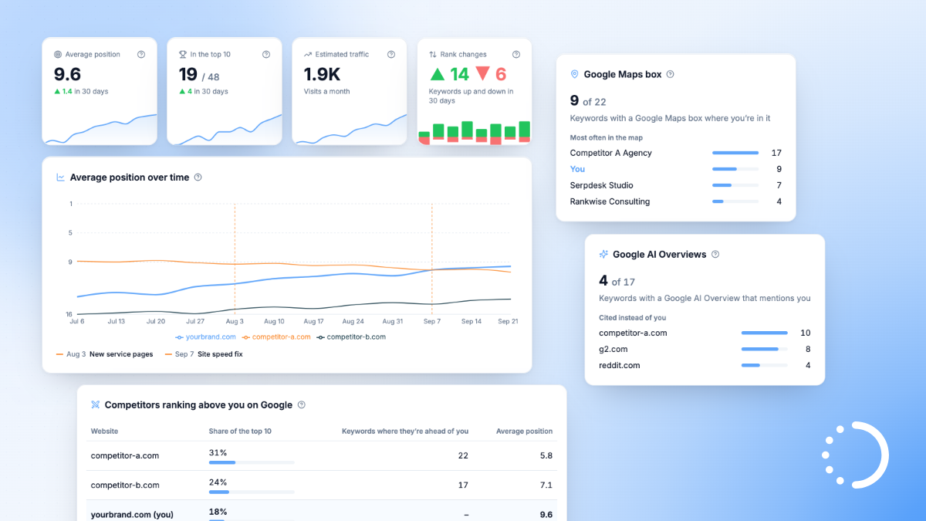Viewport: 926px width, 521px height.
Task: Click the help icon beside Google Maps box
Action: click(670, 75)
